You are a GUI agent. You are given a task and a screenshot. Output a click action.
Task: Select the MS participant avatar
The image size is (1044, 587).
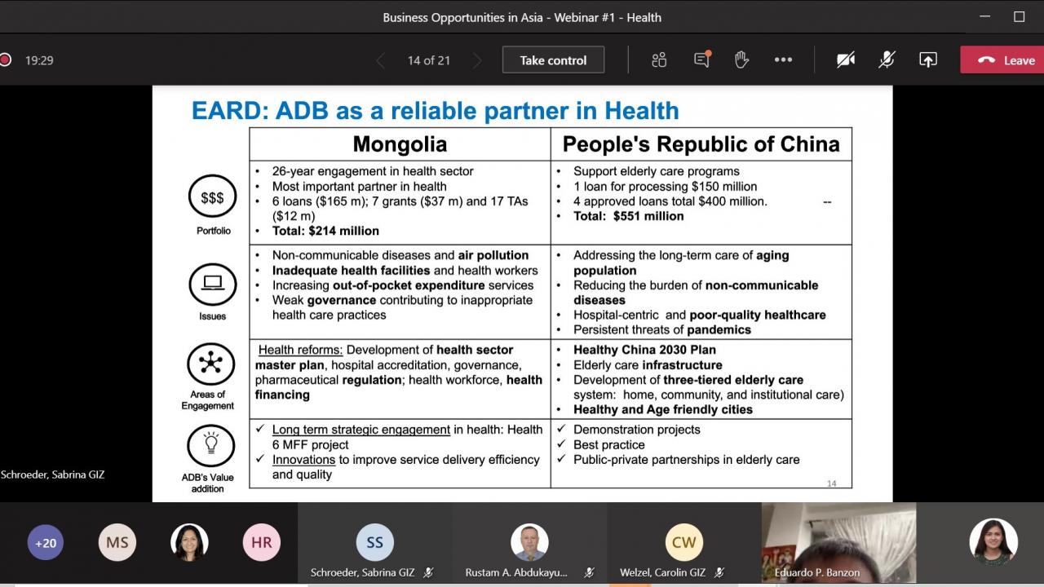pyautogui.click(x=117, y=542)
